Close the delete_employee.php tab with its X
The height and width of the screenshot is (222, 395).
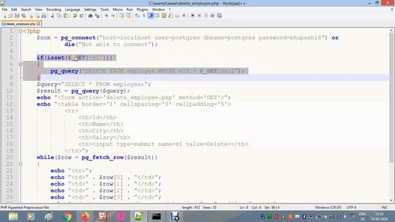(x=38, y=24)
